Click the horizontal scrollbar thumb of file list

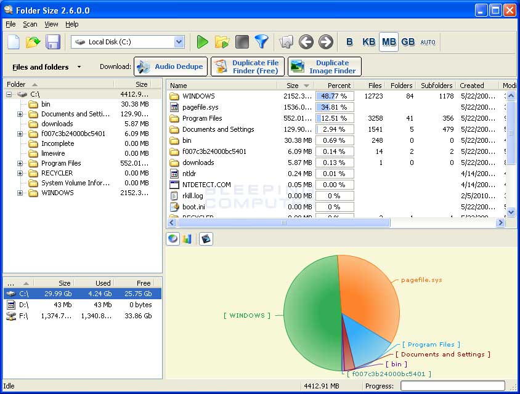point(283,223)
